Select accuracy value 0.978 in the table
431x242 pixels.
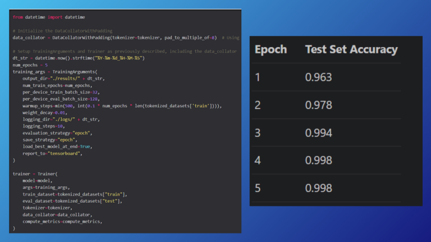click(x=318, y=105)
